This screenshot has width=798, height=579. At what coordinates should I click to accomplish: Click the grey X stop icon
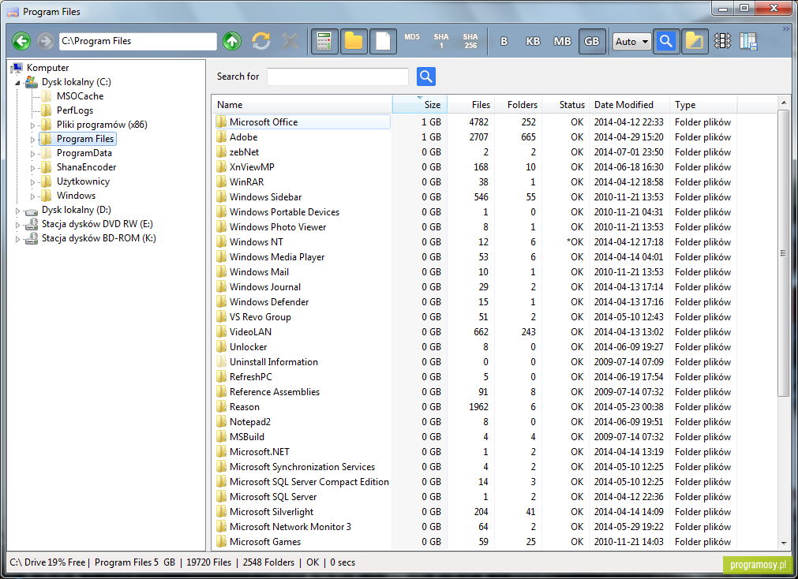click(290, 41)
